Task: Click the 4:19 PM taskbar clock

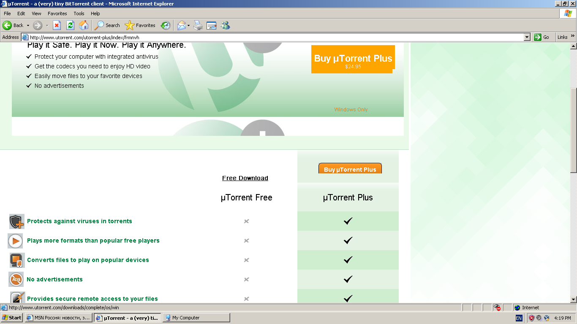Action: point(563,318)
